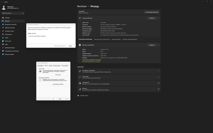Click the Beállítás keresése search field
The image size is (213, 133).
coord(13,13)
